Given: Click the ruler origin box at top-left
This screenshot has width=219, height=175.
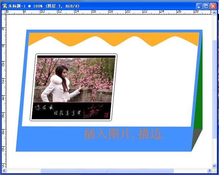Looking at the screenshot, I should (3, 12).
